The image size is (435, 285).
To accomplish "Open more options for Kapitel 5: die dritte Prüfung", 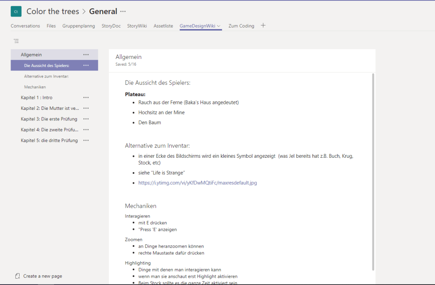I will pos(86,140).
